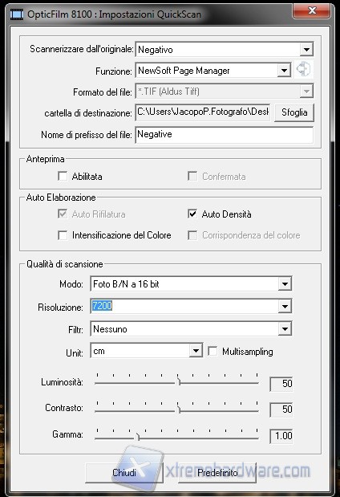Viewport: 340px width, 497px height.
Task: Click the cartella di destinazione path field
Action: pos(203,112)
